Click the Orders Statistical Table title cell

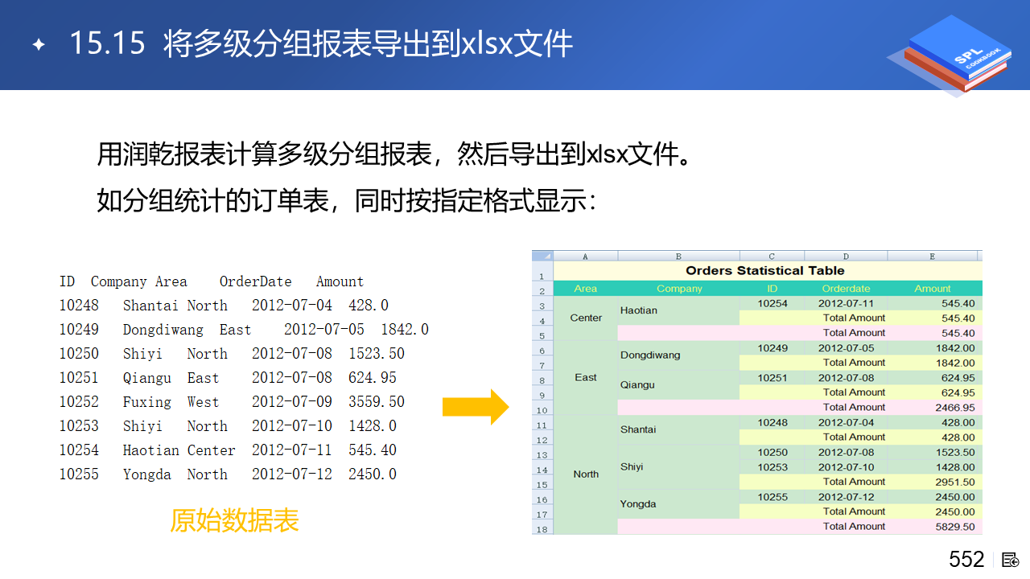tap(768, 270)
